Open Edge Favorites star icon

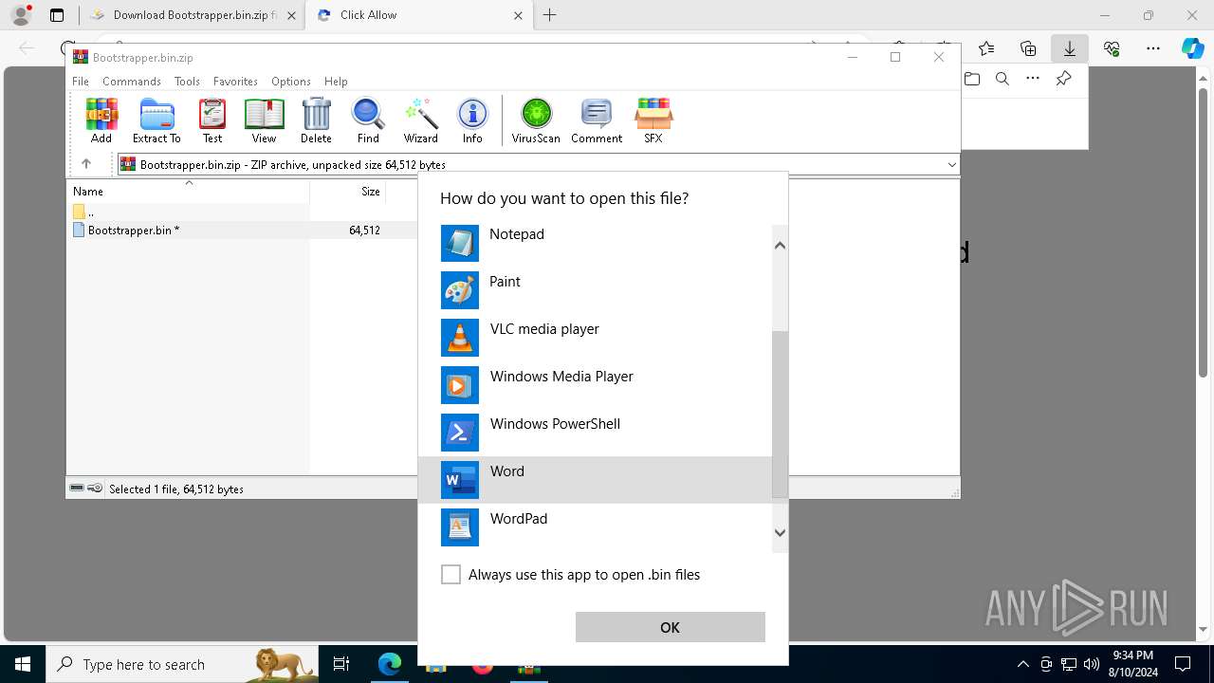click(986, 48)
